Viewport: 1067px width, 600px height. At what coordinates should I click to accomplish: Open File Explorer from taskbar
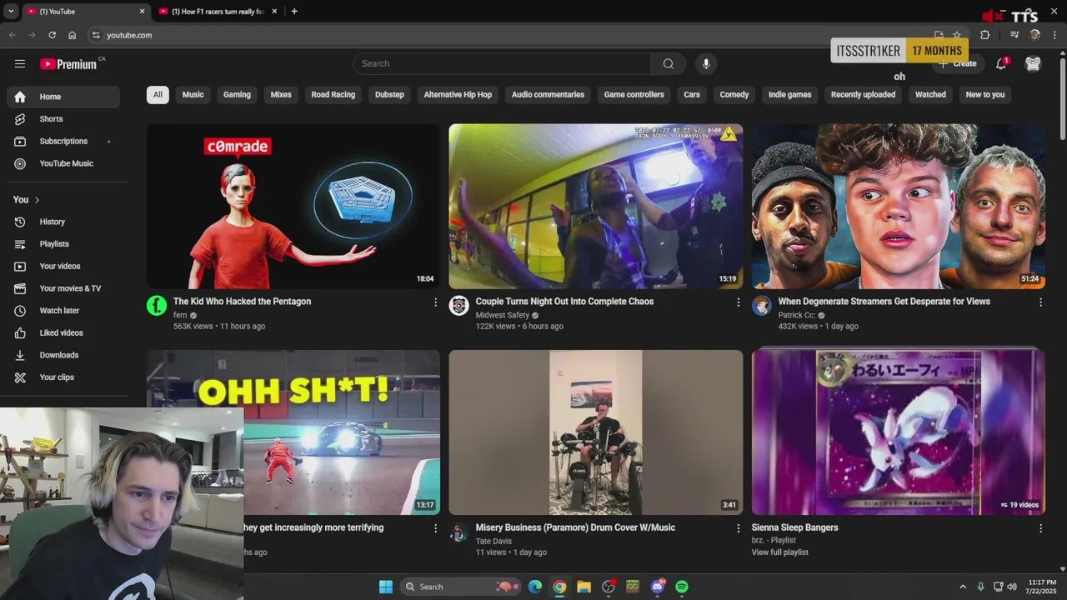coord(584,587)
